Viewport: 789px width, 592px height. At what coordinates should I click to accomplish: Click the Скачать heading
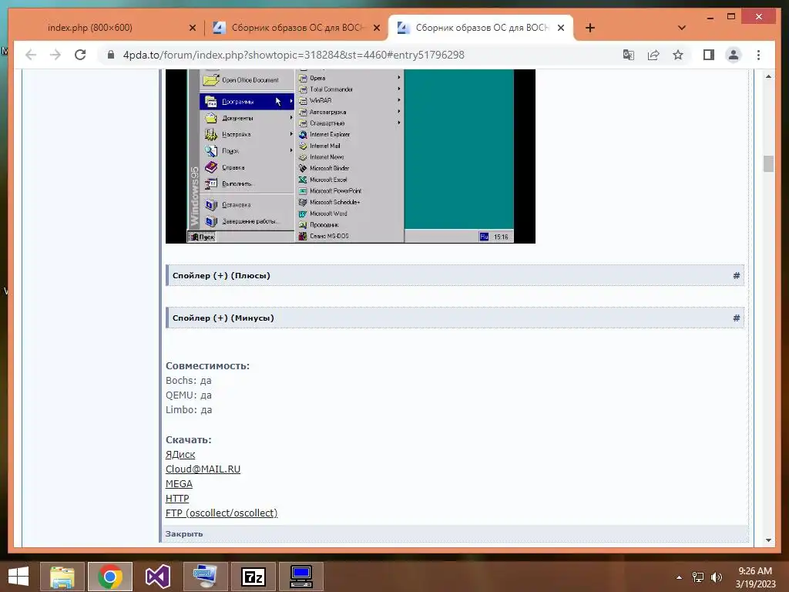pyautogui.click(x=189, y=440)
